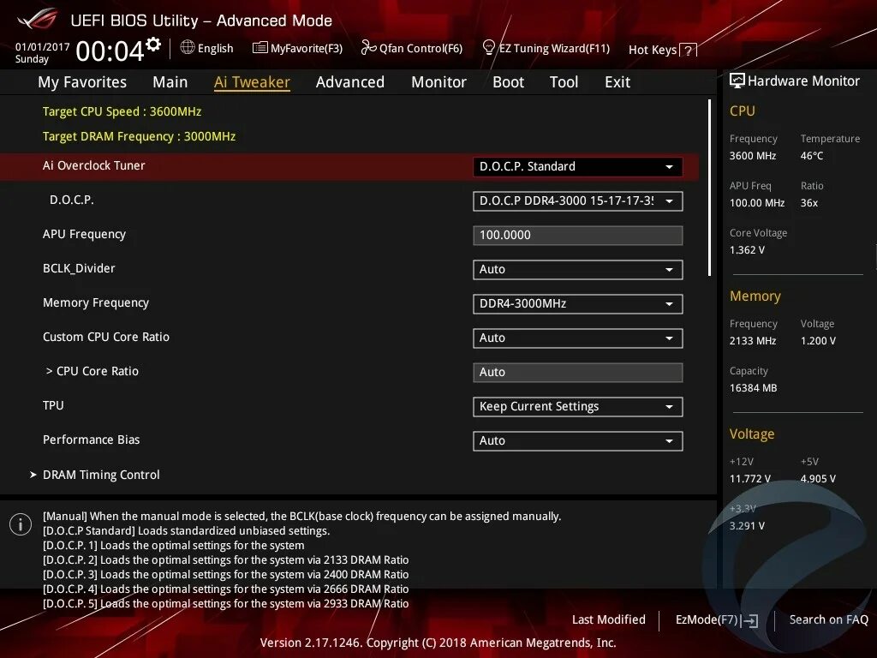Switch to My Favorites tab
This screenshot has height=658, width=877.
pos(82,82)
